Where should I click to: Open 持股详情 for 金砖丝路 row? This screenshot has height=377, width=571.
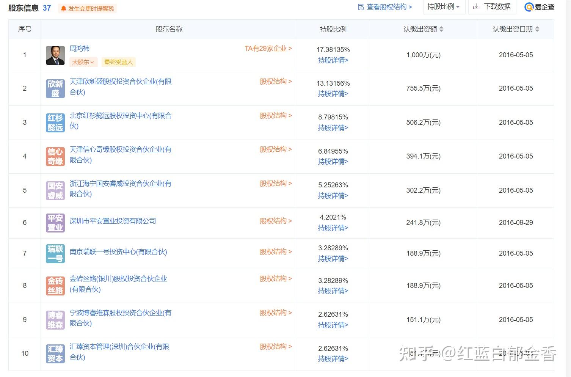pyautogui.click(x=333, y=291)
